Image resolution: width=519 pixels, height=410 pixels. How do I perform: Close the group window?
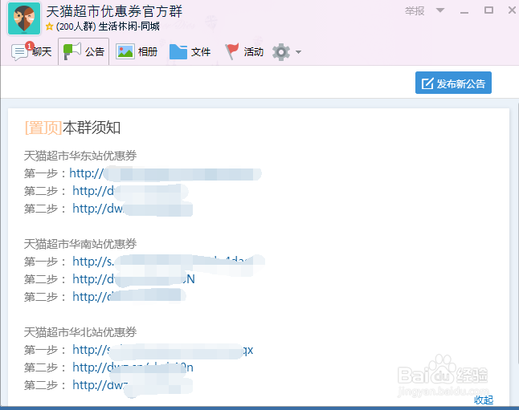pos(512,10)
